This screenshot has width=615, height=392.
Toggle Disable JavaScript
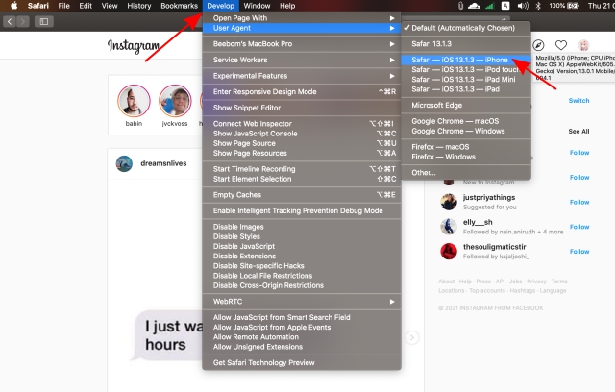tap(301, 246)
